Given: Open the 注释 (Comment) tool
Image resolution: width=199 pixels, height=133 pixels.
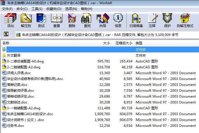Looking at the screenshot, I should (153, 18).
